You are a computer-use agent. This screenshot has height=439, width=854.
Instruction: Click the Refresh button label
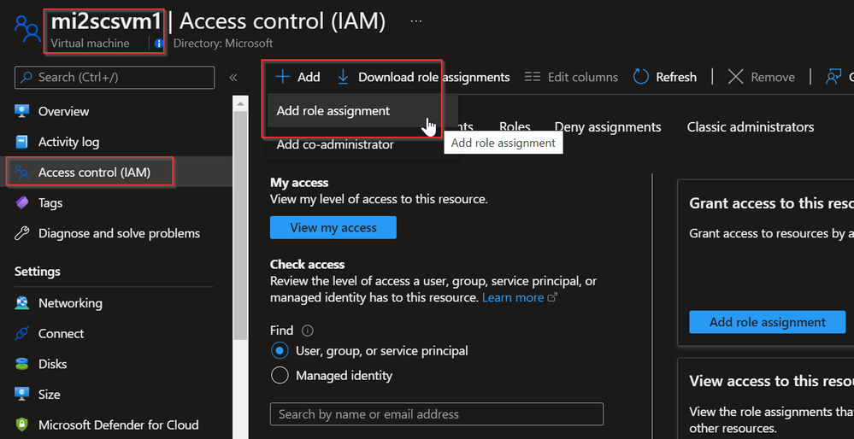click(676, 77)
